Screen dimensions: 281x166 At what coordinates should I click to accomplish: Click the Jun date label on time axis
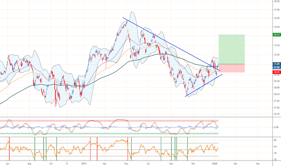pos(7,164)
